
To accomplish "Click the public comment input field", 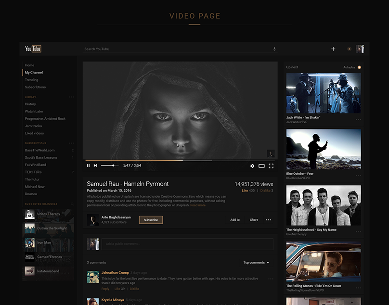I will pos(188,244).
